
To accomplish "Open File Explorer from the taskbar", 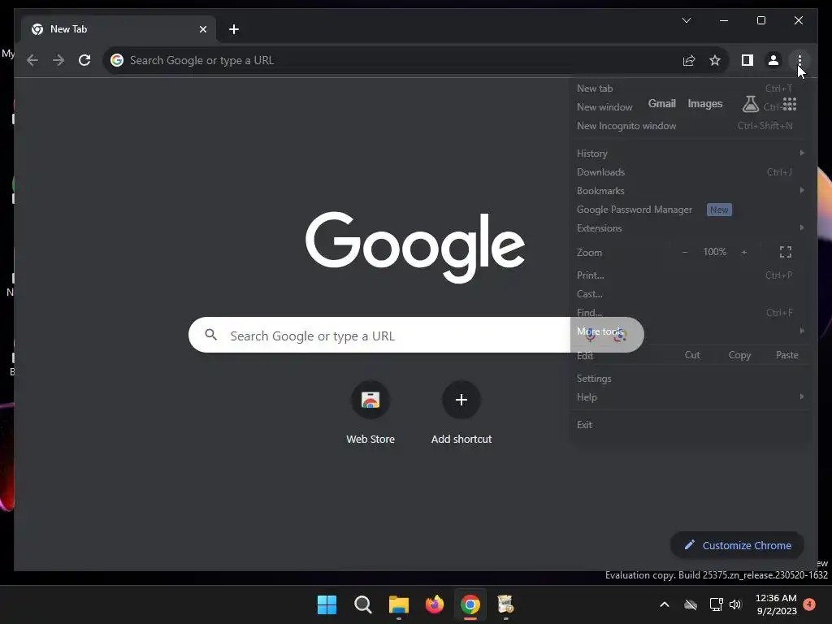I will (398, 604).
